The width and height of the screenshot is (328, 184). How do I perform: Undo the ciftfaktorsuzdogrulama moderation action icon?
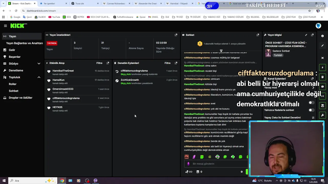point(117,72)
